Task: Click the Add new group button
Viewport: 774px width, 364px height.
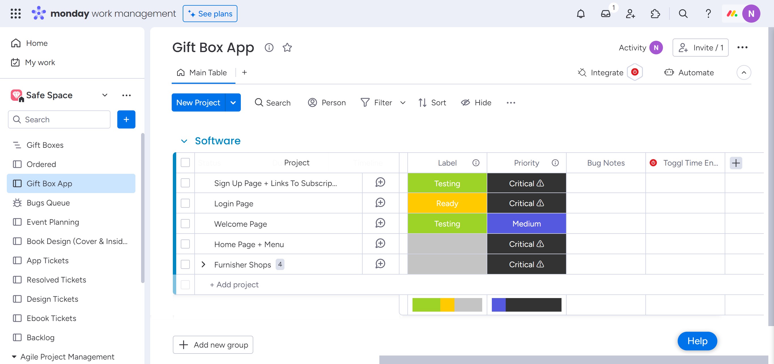Action: 213,345
